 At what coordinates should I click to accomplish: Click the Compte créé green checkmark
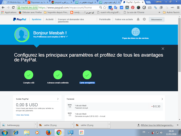tap(29, 75)
